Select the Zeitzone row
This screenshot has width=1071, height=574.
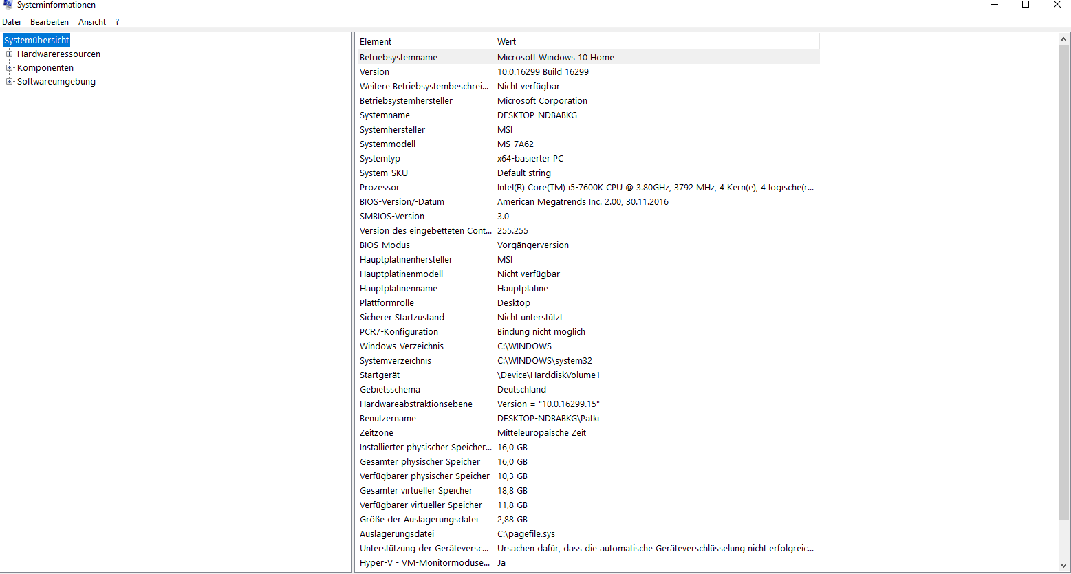click(x=587, y=433)
